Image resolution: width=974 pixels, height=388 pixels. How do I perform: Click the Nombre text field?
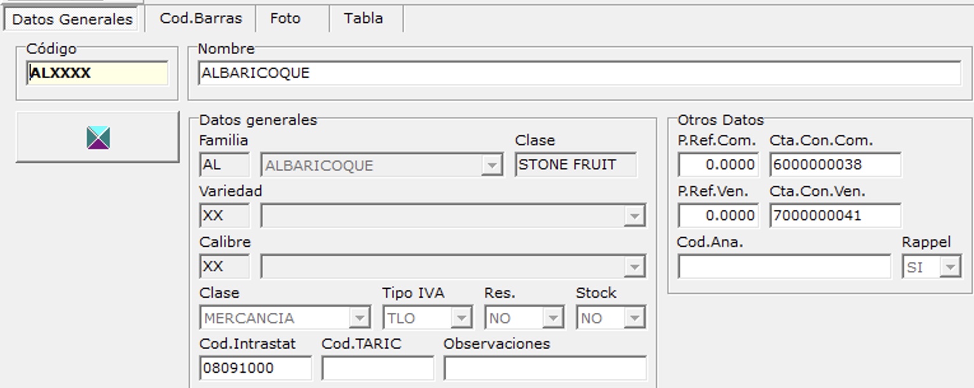click(579, 73)
